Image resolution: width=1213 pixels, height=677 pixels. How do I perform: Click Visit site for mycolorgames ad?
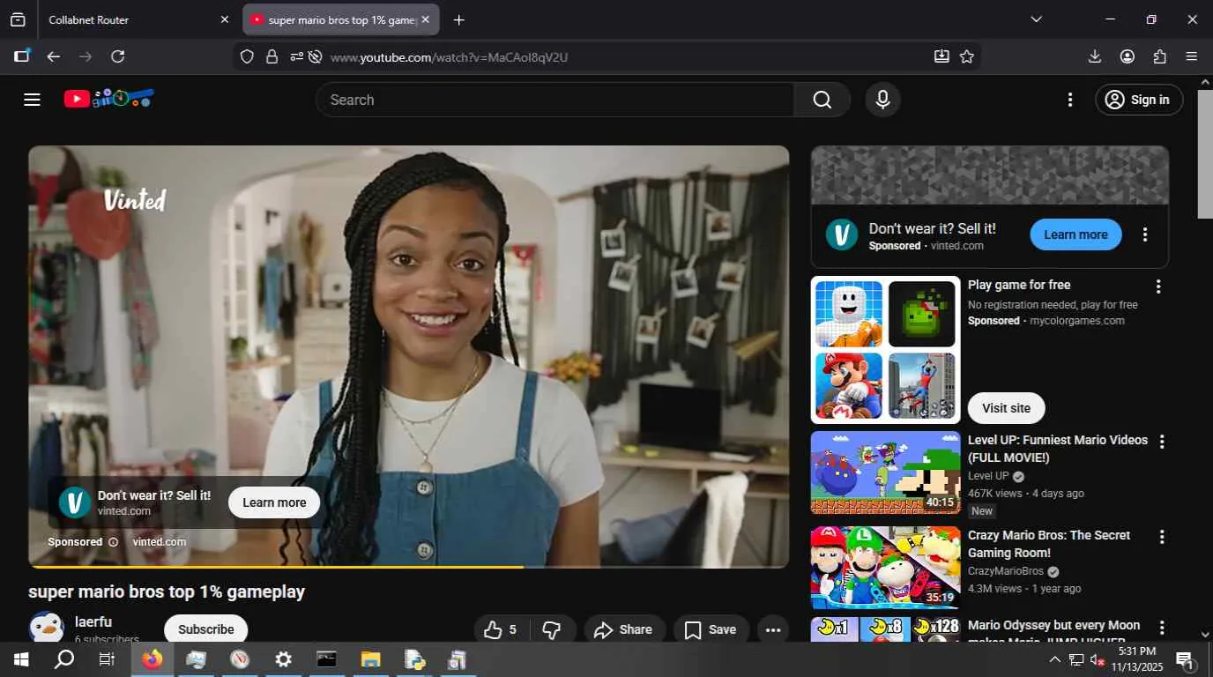click(1006, 408)
